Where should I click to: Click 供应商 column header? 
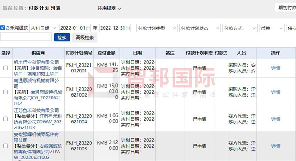click(38, 53)
